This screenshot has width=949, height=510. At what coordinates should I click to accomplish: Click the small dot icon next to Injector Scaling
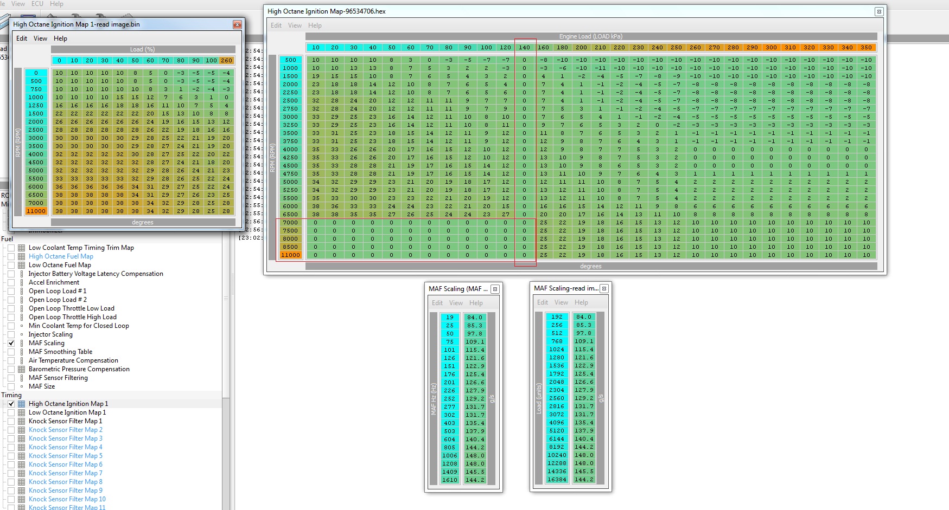(22, 334)
